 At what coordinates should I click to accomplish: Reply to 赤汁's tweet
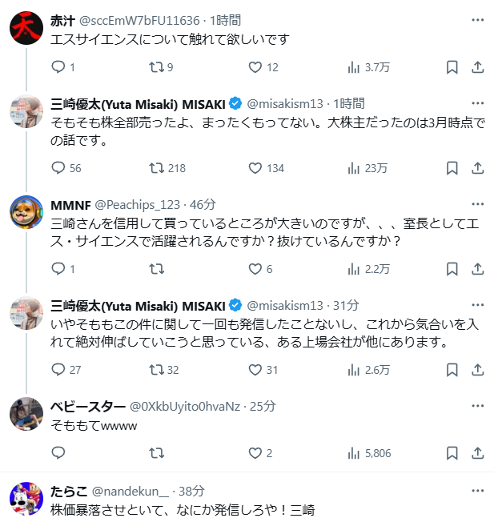point(58,67)
